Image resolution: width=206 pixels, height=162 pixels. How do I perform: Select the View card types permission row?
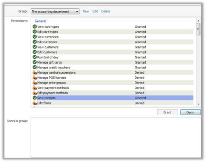click(x=113, y=27)
